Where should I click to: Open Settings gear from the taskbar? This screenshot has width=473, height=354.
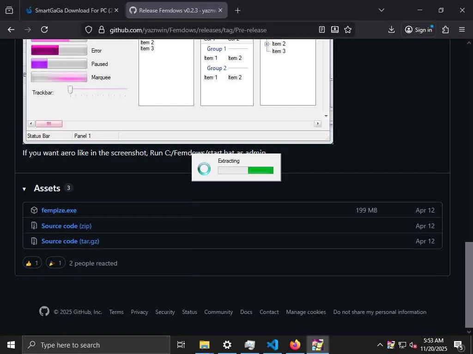tap(227, 345)
